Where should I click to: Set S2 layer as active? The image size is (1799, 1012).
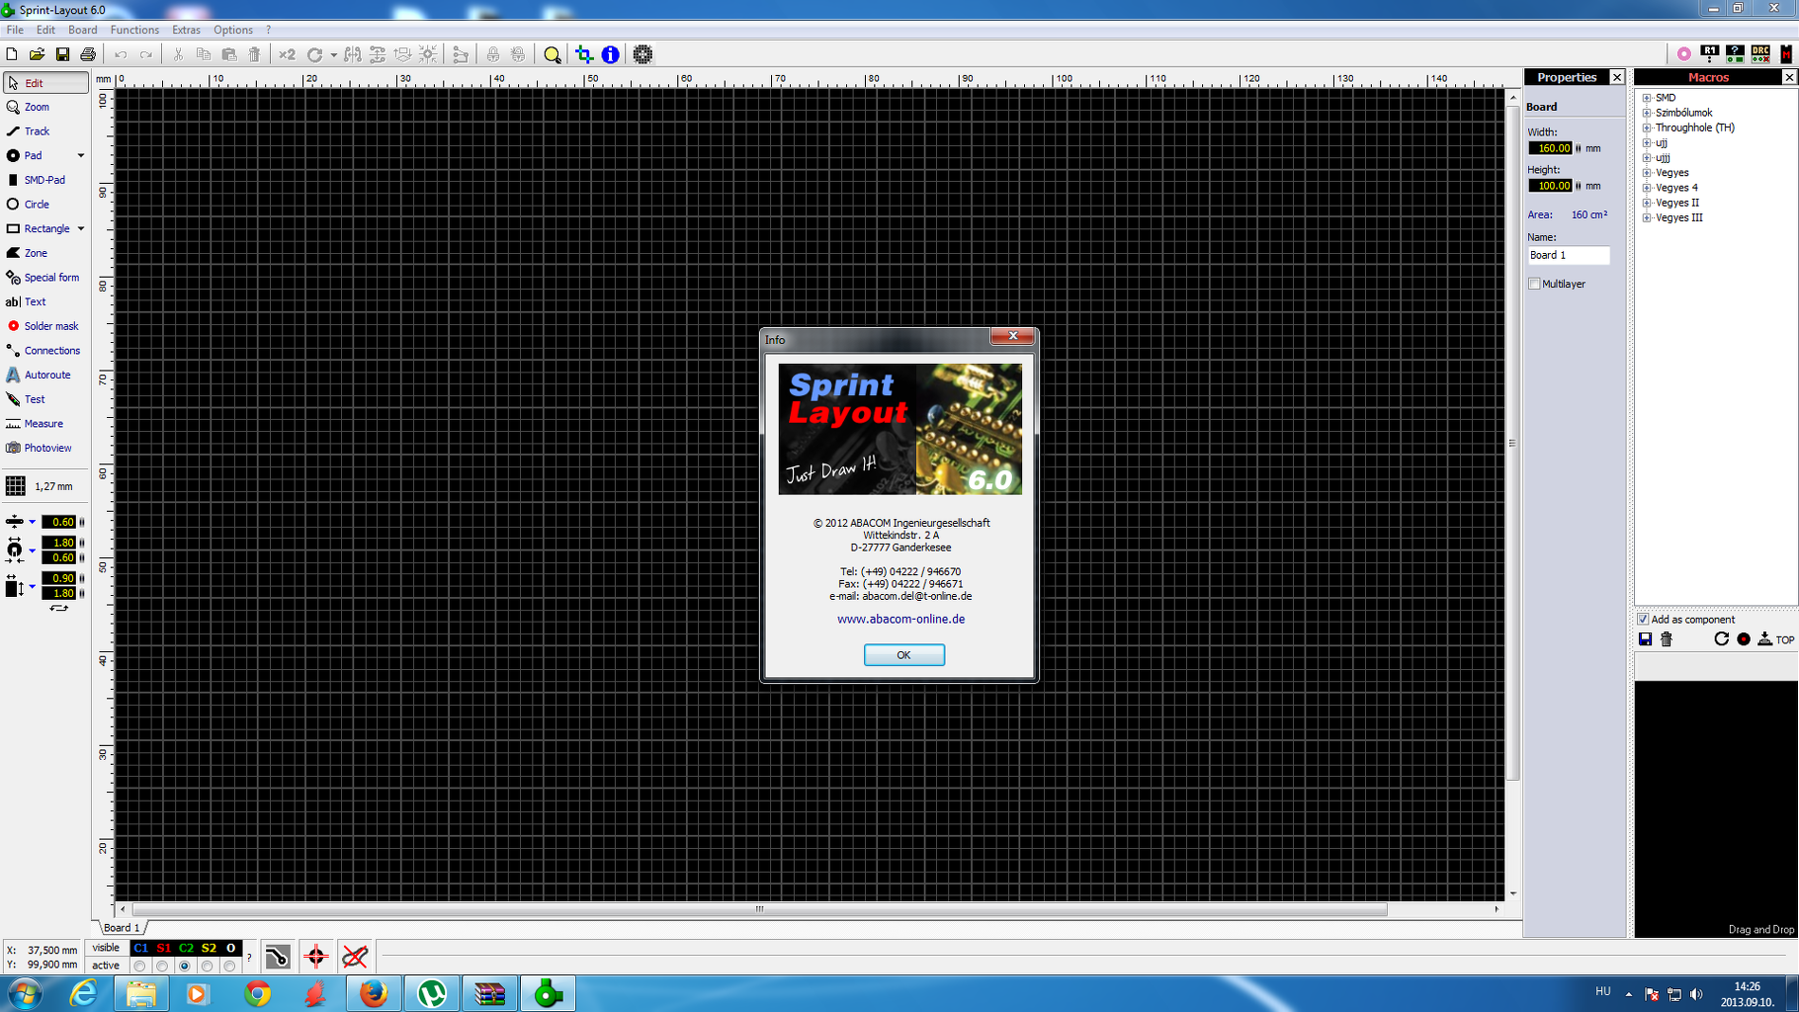208,966
